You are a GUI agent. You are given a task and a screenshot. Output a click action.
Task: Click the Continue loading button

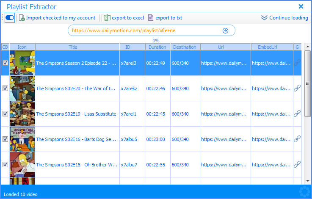pyautogui.click(x=284, y=18)
